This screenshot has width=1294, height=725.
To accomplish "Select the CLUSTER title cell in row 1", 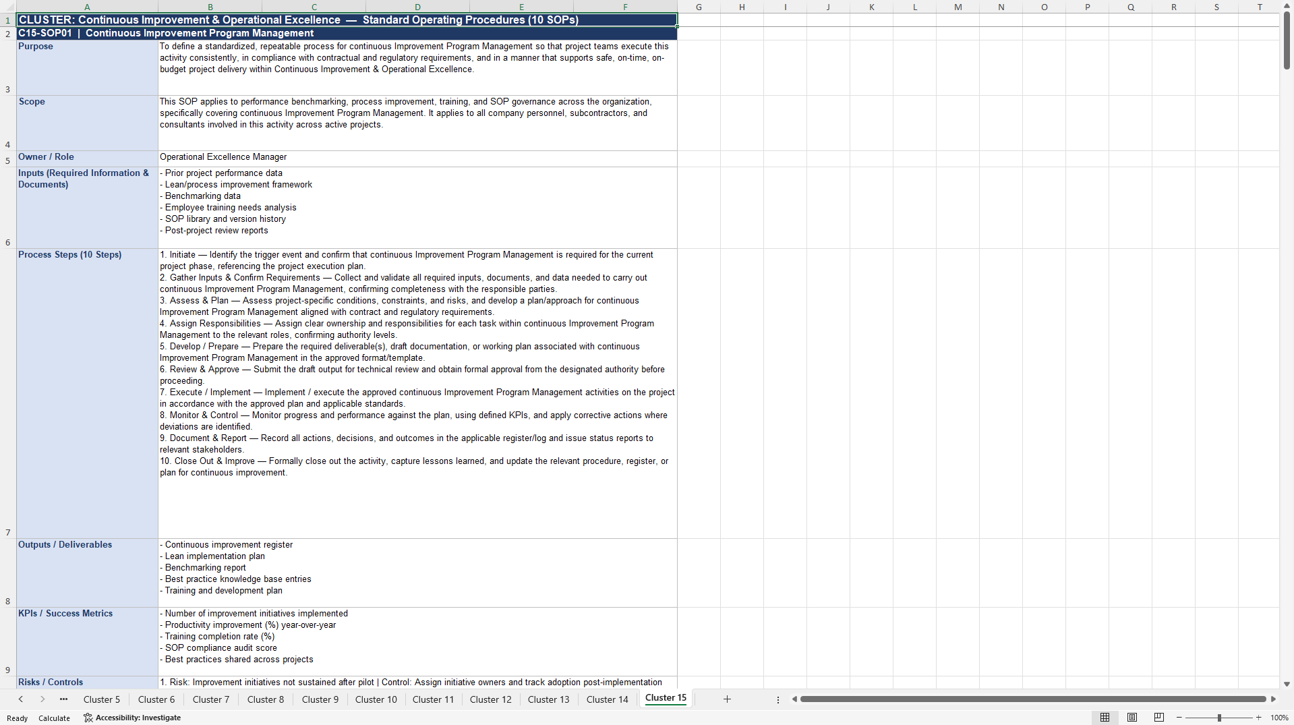I will 347,20.
